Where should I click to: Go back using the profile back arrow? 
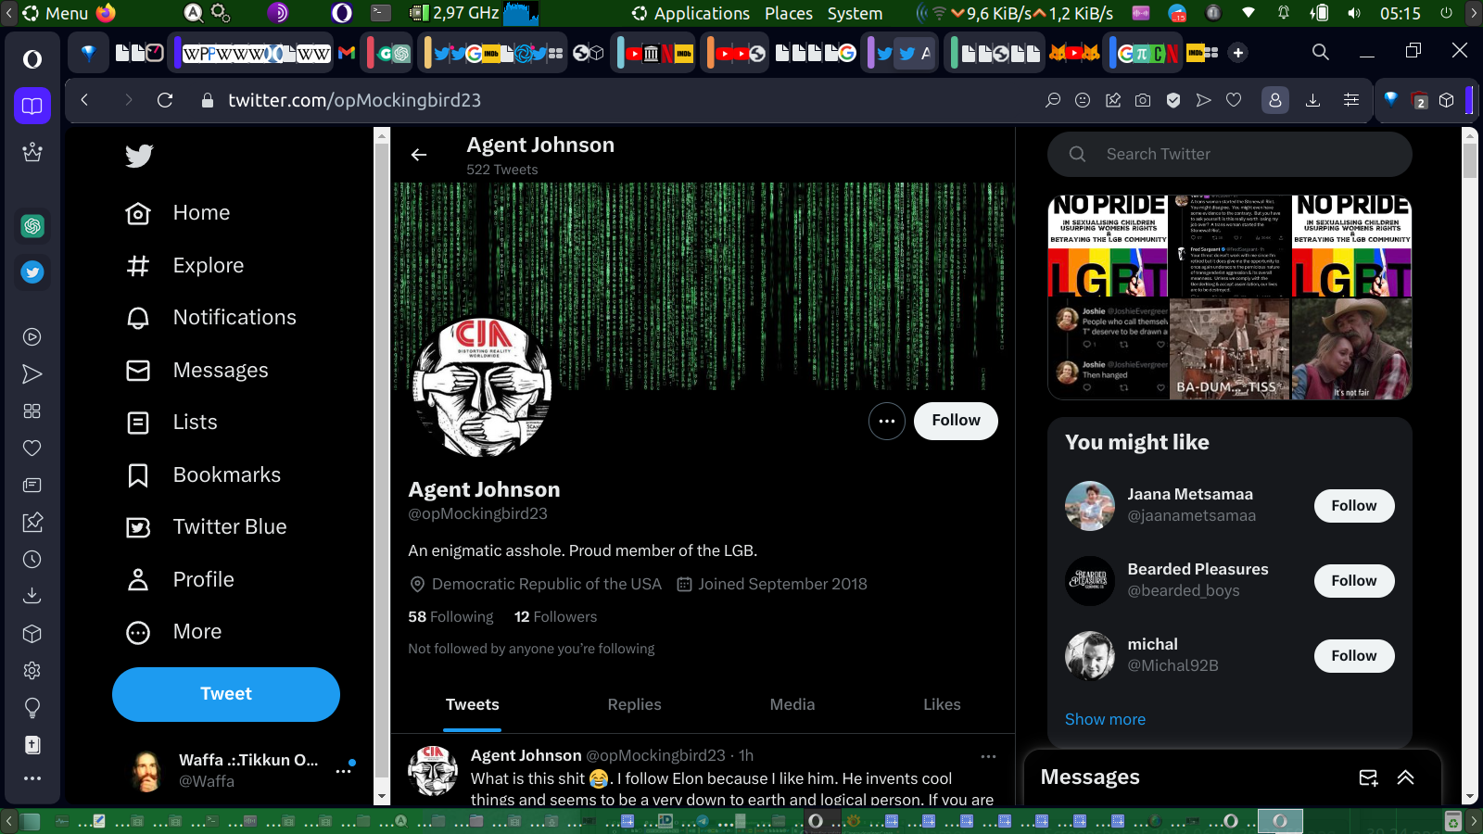pos(419,155)
